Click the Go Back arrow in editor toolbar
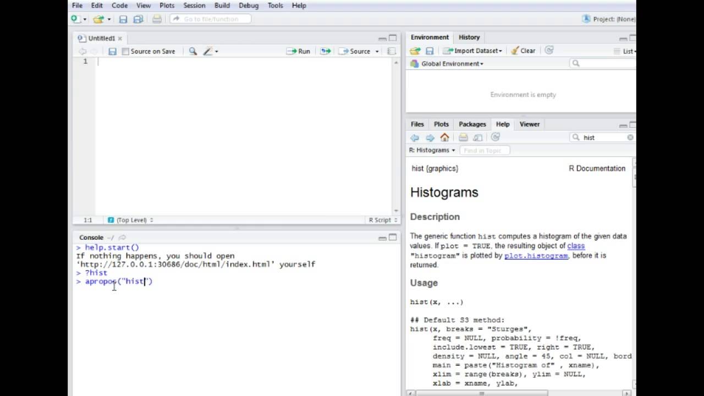This screenshot has width=704, height=396. (x=82, y=51)
